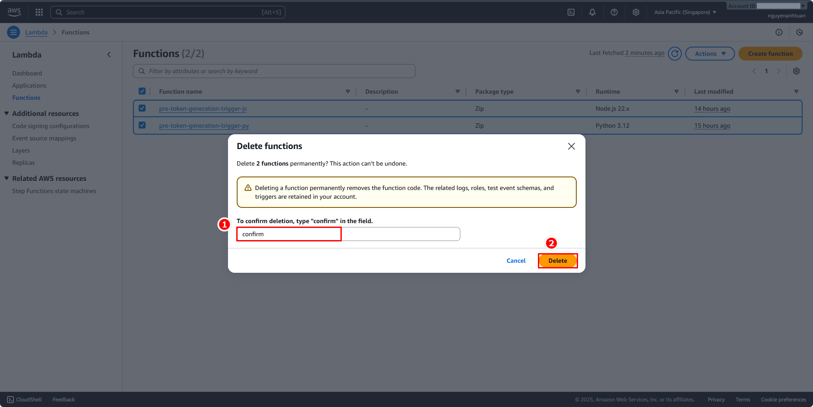
Task: Uncheck the pre-token-generation-trigger-js row checkbox
Action: point(142,108)
